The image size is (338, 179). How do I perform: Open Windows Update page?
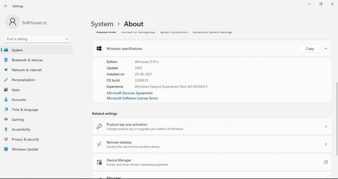point(37,149)
